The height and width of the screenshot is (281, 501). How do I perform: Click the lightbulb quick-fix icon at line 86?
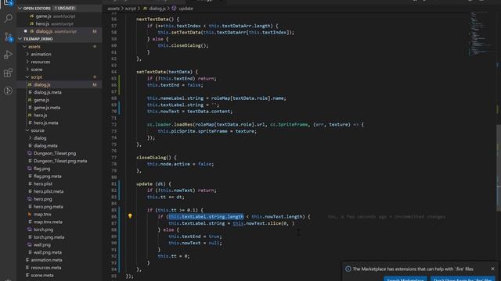[130, 216]
